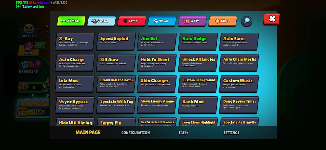Select the Spectate As Brawltv card
This screenshot has height=150, width=326.
pyautogui.click(x=239, y=122)
